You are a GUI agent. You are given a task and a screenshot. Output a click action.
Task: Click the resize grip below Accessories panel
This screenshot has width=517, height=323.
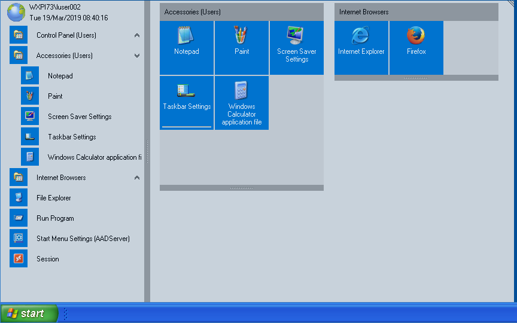tap(242, 188)
